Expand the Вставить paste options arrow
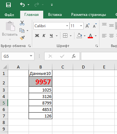This screenshot has height=134, width=117. pyautogui.click(x=10, y=39)
